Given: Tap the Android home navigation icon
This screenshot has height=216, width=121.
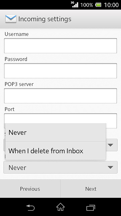Looking at the screenshot, I should (x=61, y=207).
